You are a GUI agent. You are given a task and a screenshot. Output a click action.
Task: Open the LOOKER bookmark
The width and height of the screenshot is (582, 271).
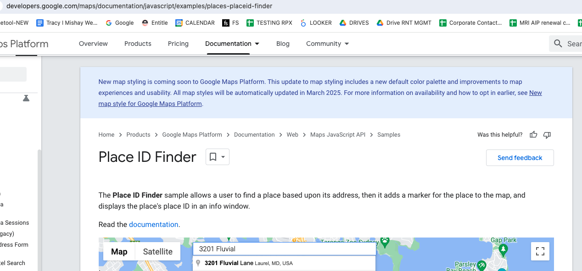pyautogui.click(x=316, y=22)
